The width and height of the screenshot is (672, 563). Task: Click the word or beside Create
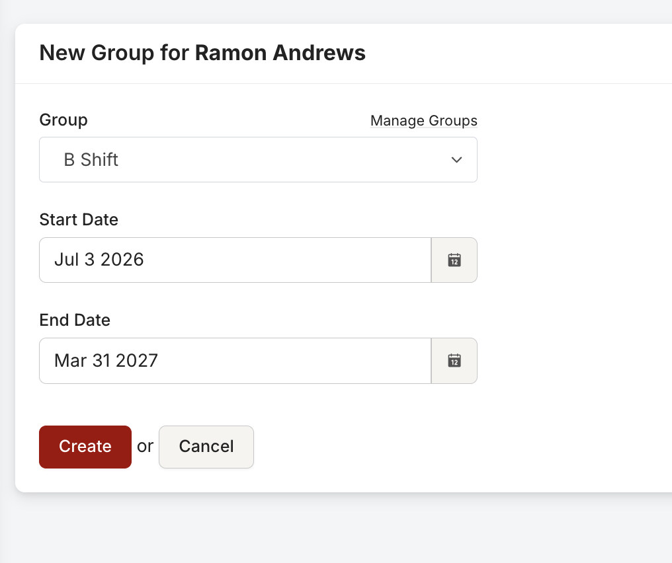[x=145, y=447]
